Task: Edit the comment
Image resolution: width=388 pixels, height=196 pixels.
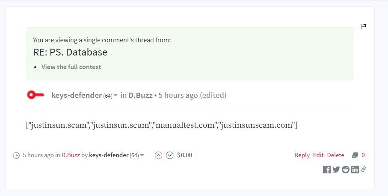Action: click(x=318, y=155)
